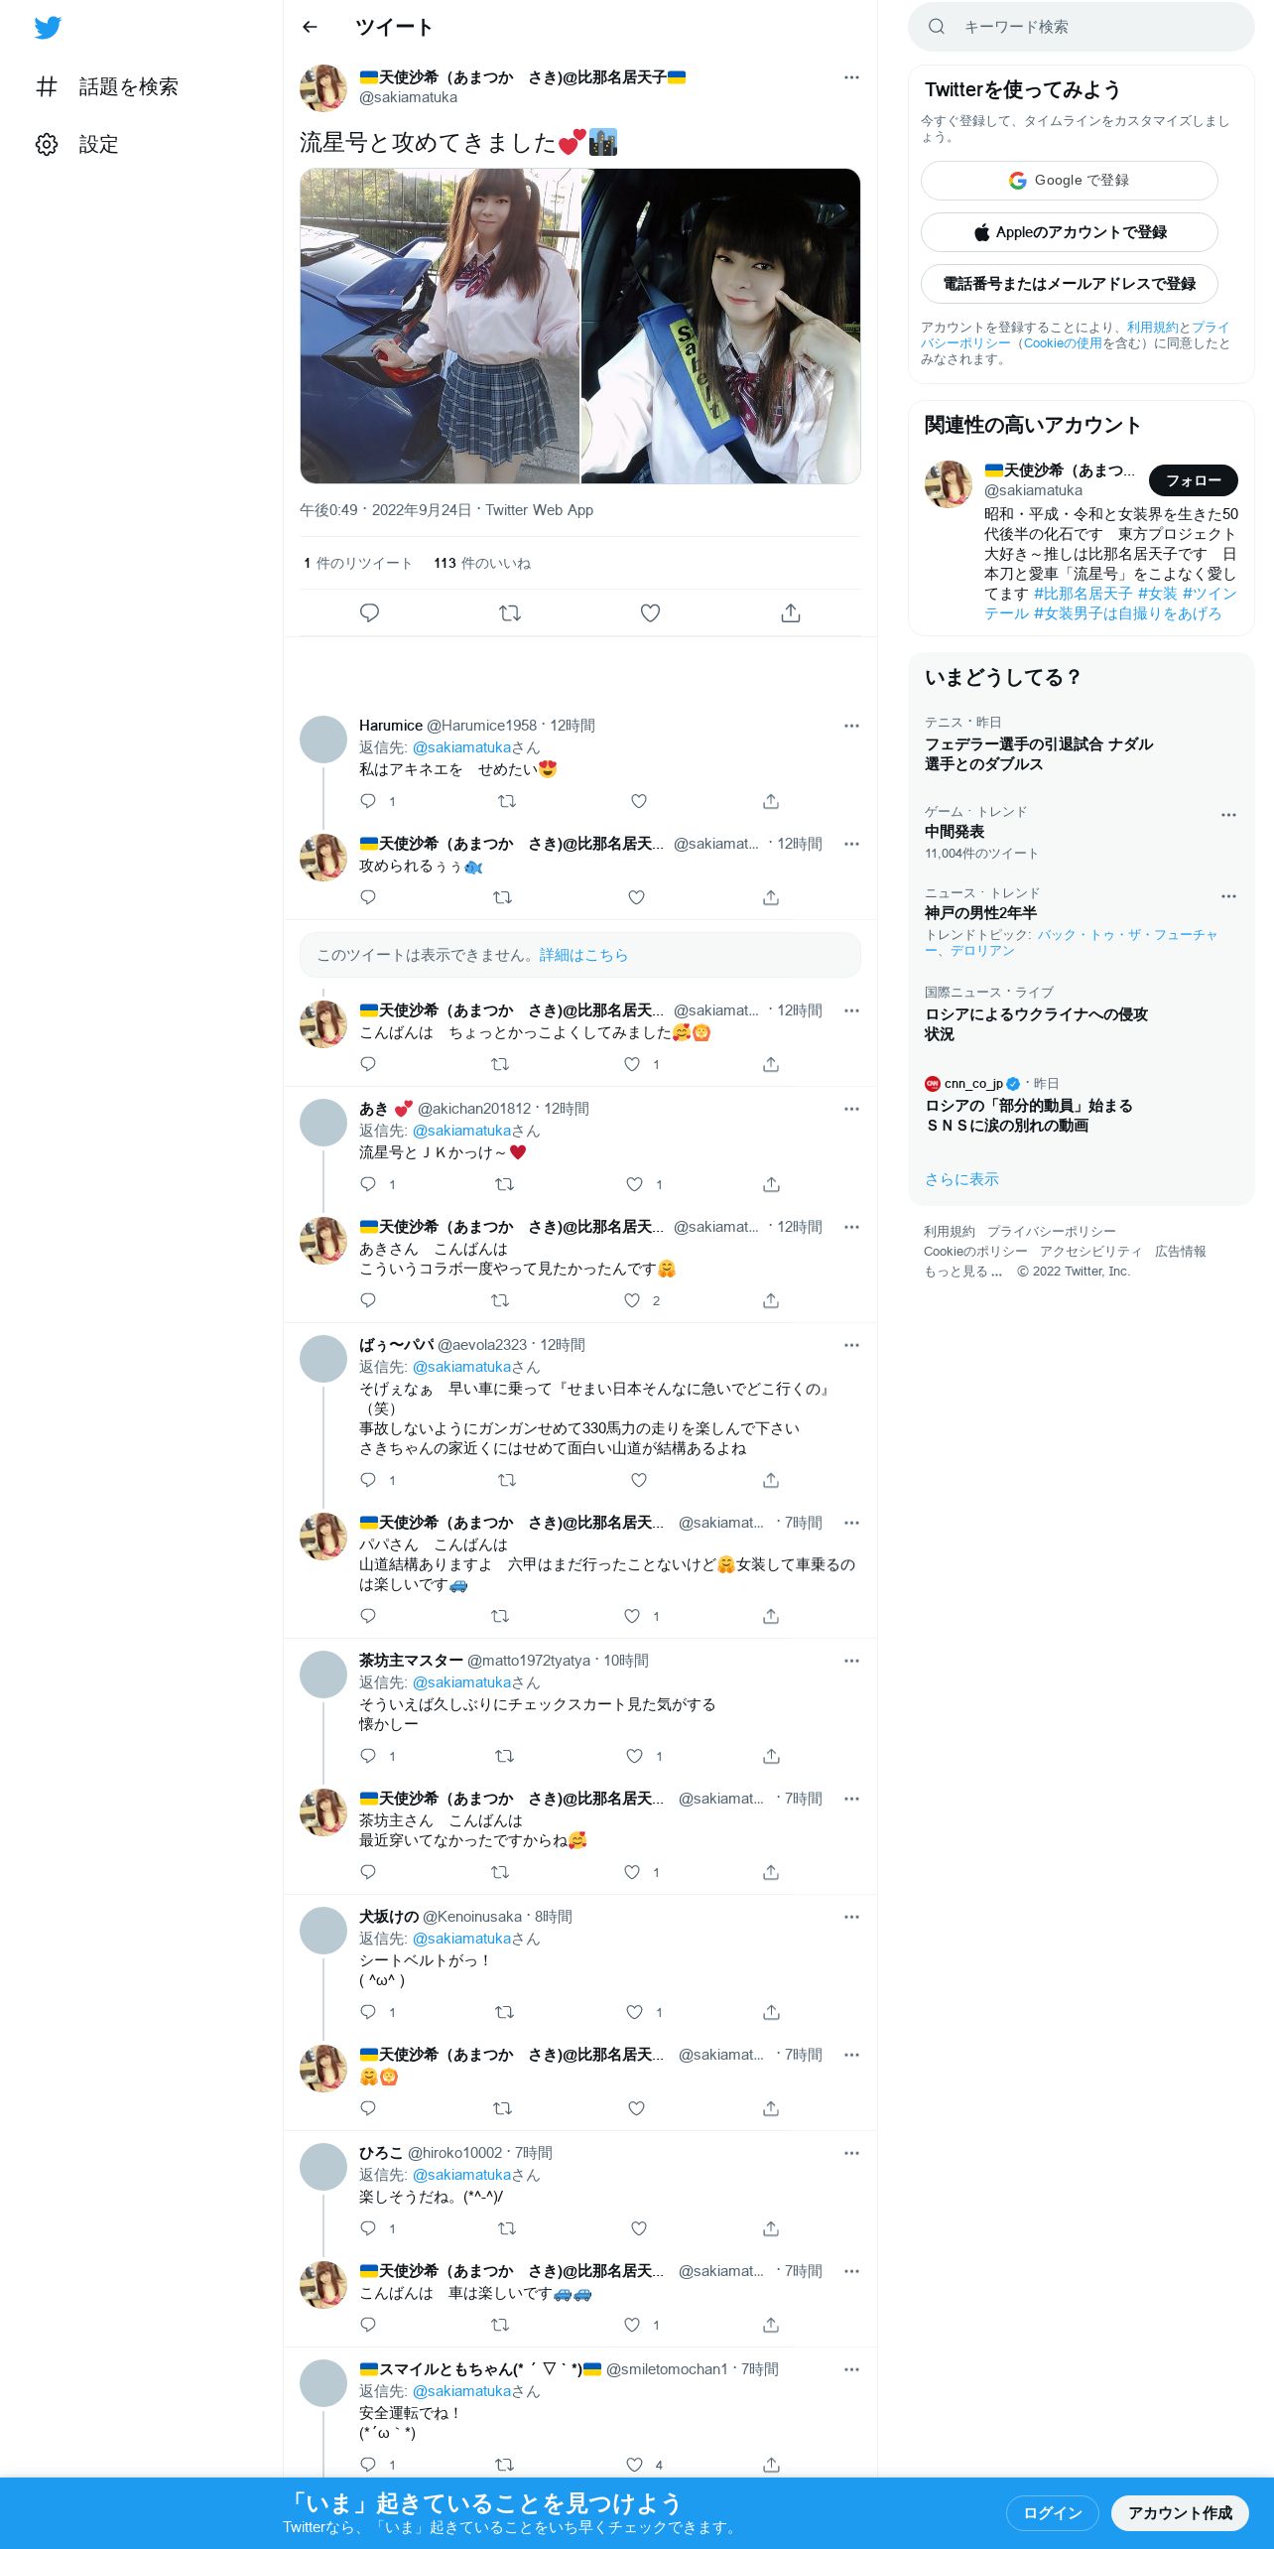Viewport: 1274px width, 2549px height.
Task: Follow the sakiamatuka account
Action: pyautogui.click(x=1193, y=480)
